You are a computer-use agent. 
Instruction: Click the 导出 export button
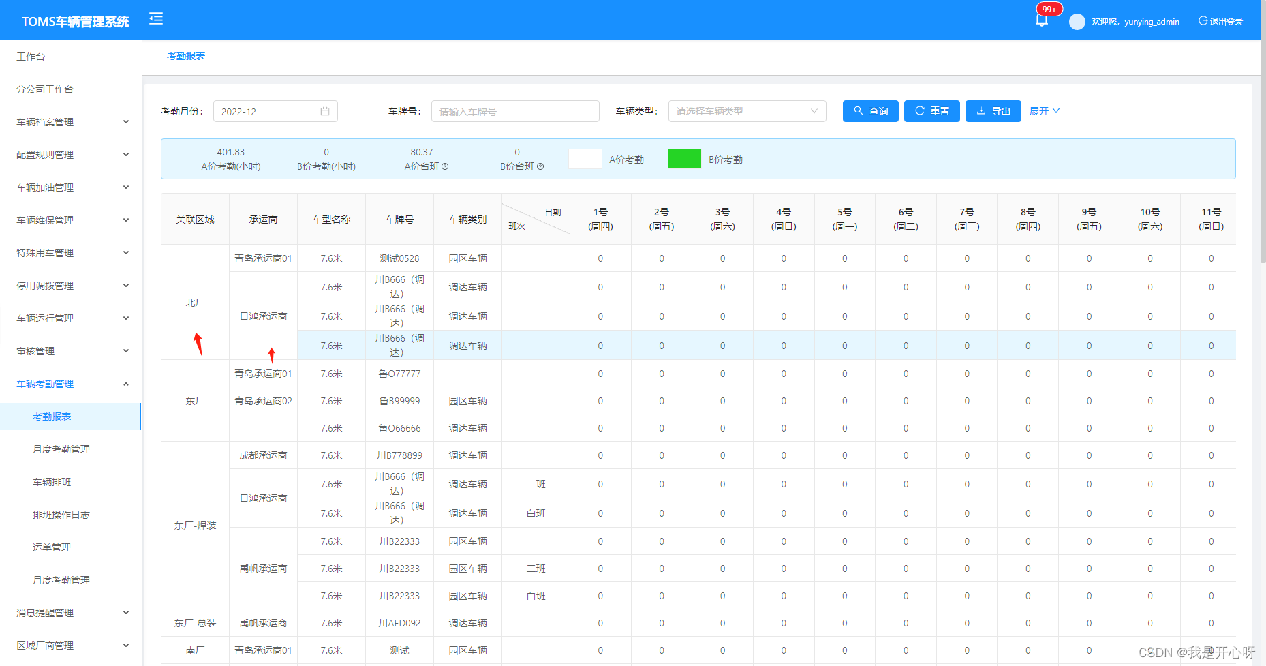coord(993,111)
